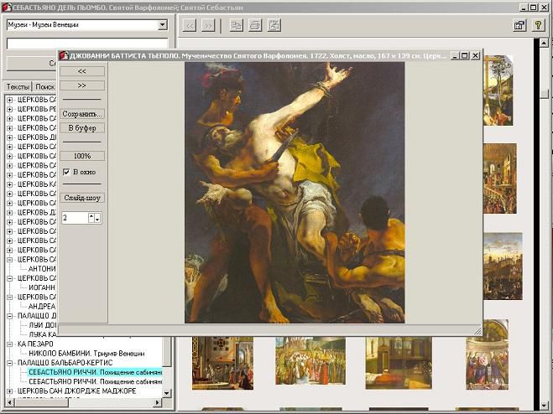
Task: Toggle the "В окно" checkbox
Action: (66, 172)
